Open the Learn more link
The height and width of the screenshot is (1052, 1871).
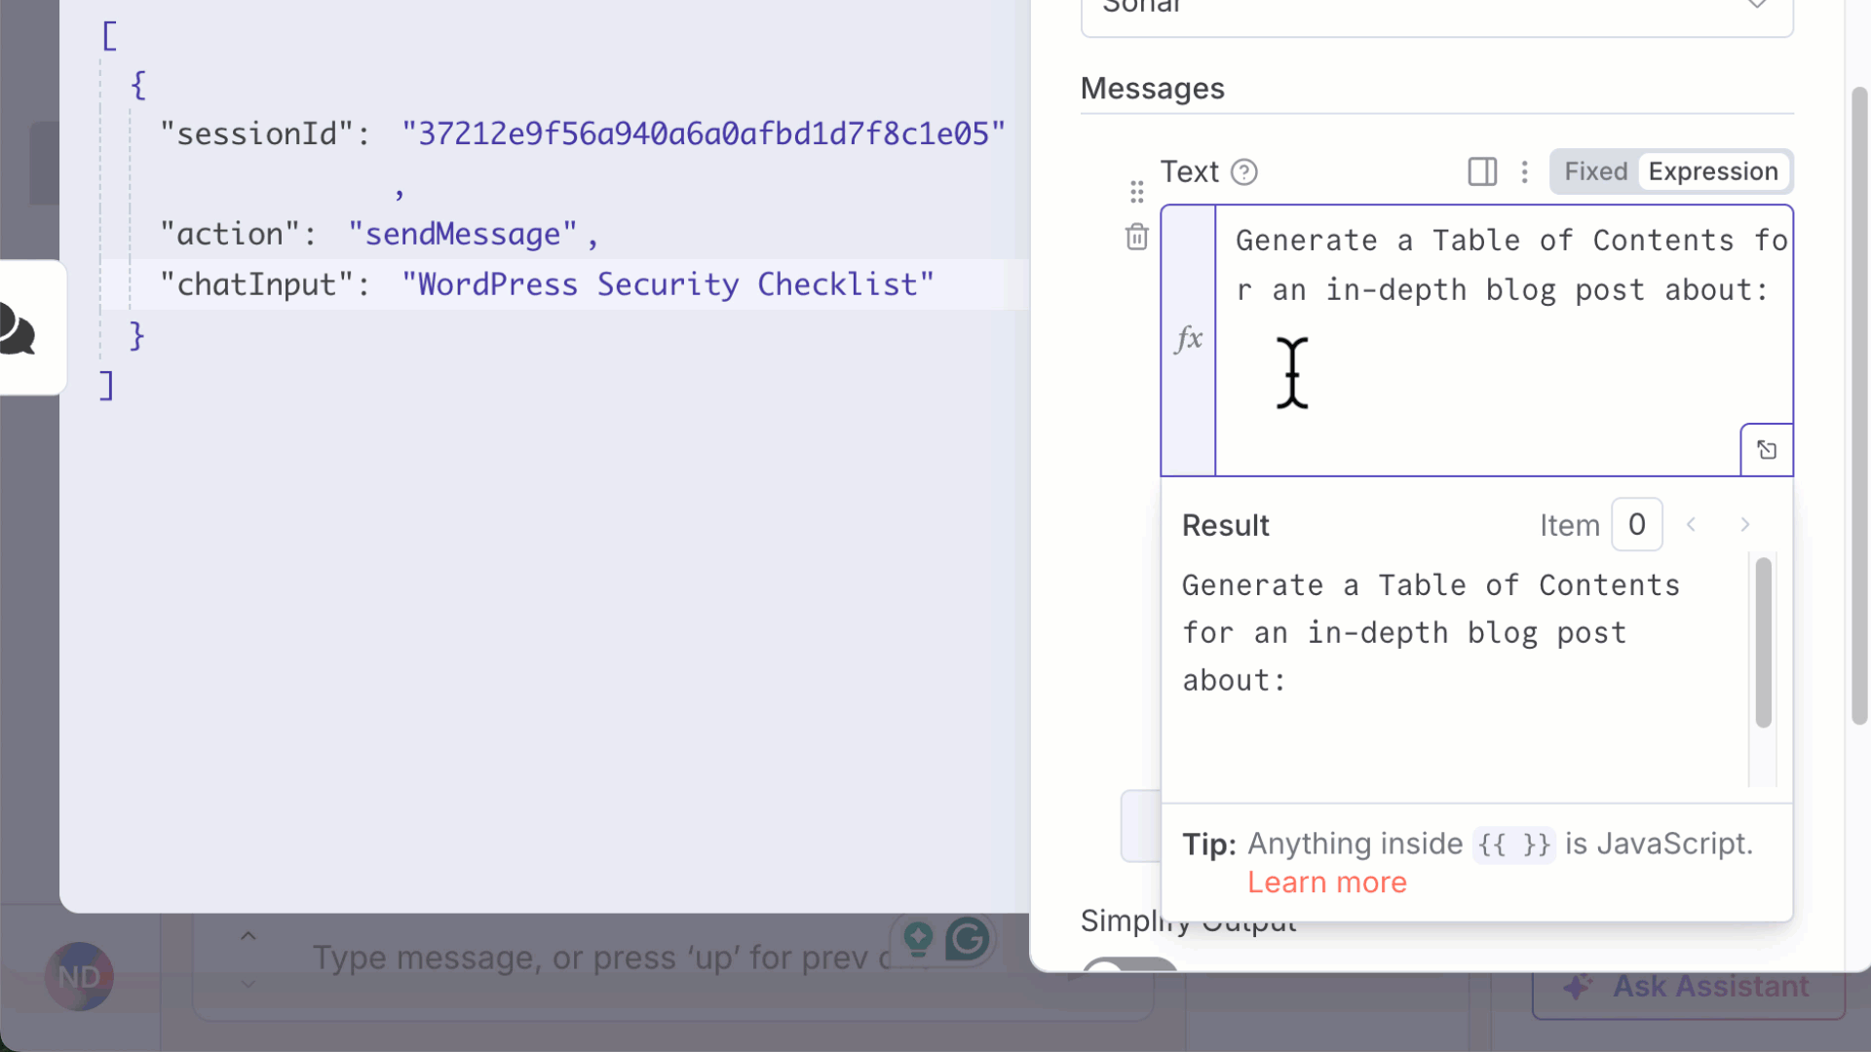[x=1326, y=883]
